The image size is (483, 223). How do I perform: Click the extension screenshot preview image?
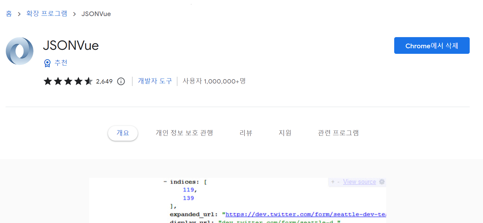coord(237,200)
